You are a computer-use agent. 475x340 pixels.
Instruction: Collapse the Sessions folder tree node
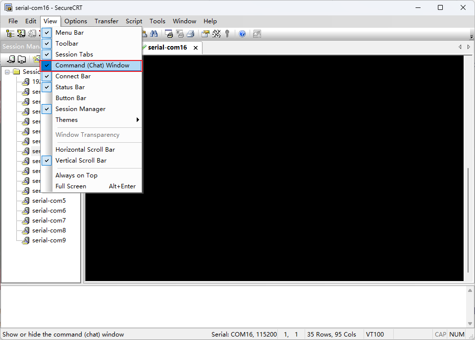[7, 72]
